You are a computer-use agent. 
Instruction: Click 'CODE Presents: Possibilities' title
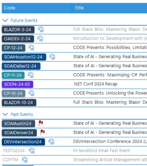(110, 48)
